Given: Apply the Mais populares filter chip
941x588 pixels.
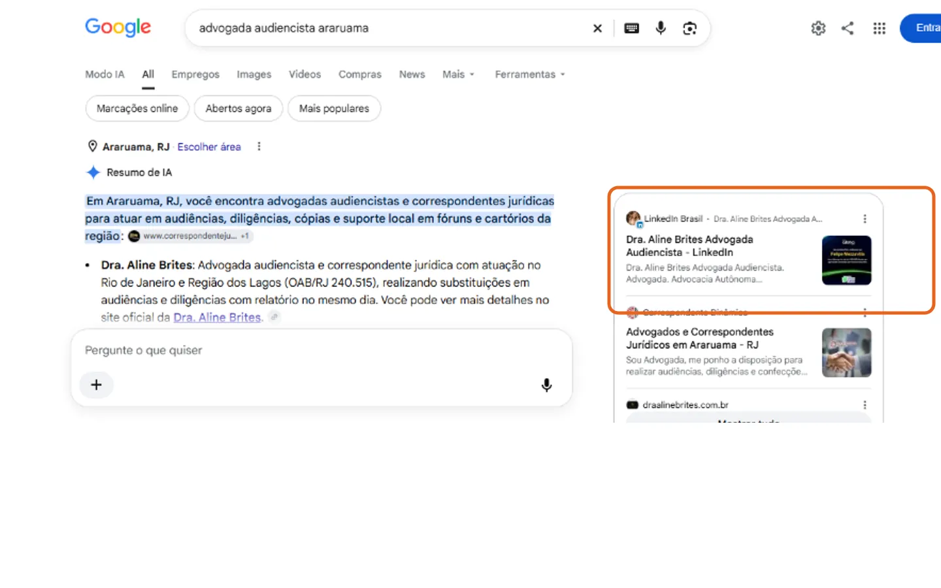Looking at the screenshot, I should coord(334,108).
